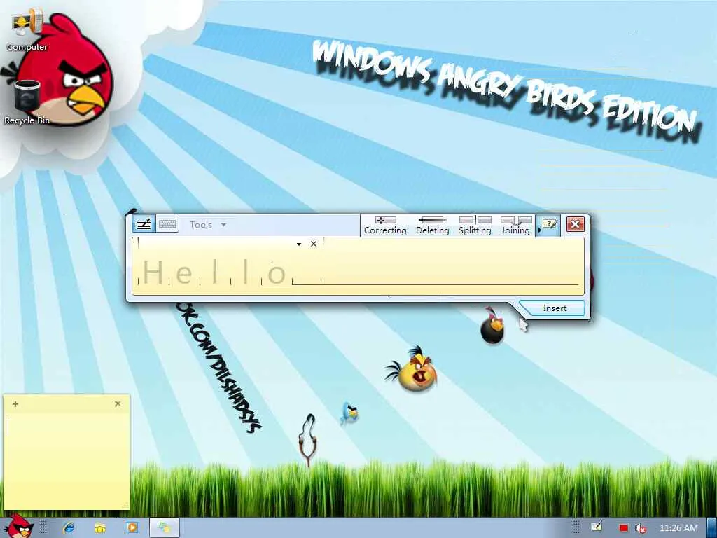Add a new sticky note with plus
Image resolution: width=717 pixels, height=538 pixels.
pyautogui.click(x=15, y=404)
